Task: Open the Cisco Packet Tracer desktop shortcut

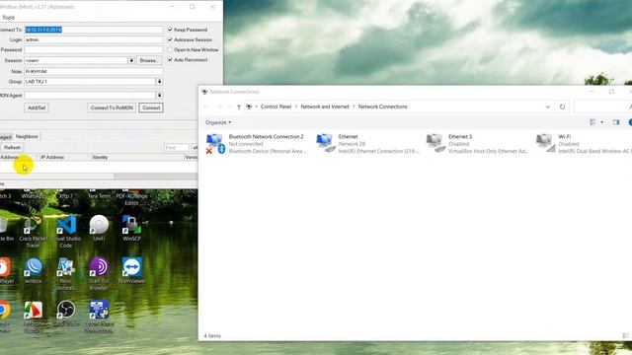Action: pyautogui.click(x=33, y=231)
